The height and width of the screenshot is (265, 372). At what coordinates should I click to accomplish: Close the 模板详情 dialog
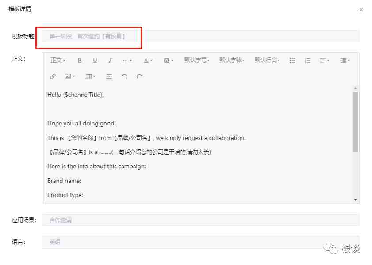click(361, 10)
